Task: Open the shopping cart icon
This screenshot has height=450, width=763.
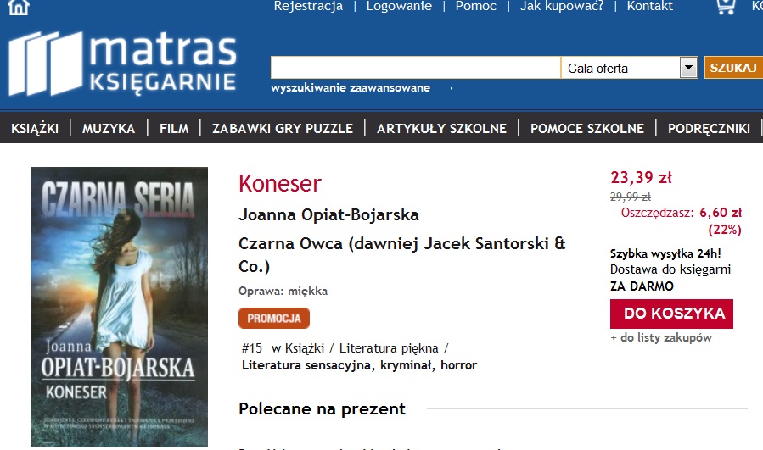Action: pyautogui.click(x=726, y=6)
